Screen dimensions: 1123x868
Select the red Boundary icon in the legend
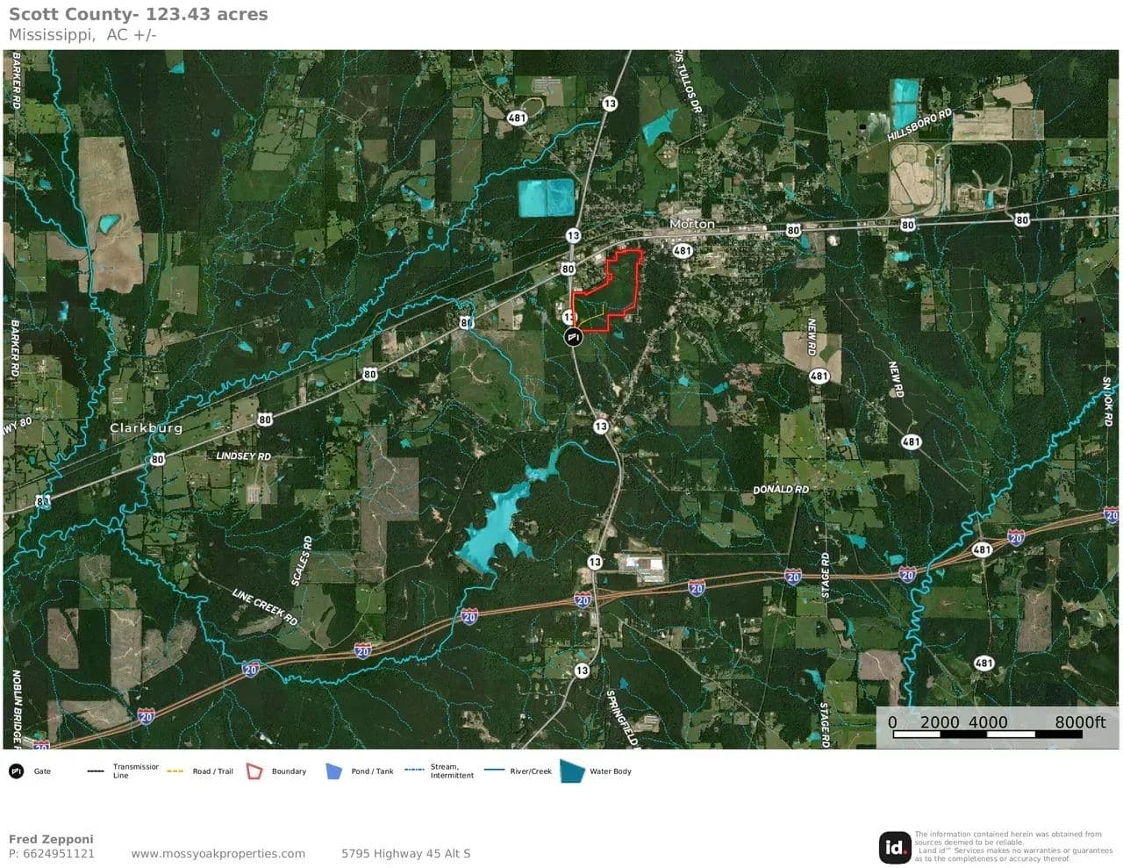click(x=254, y=771)
